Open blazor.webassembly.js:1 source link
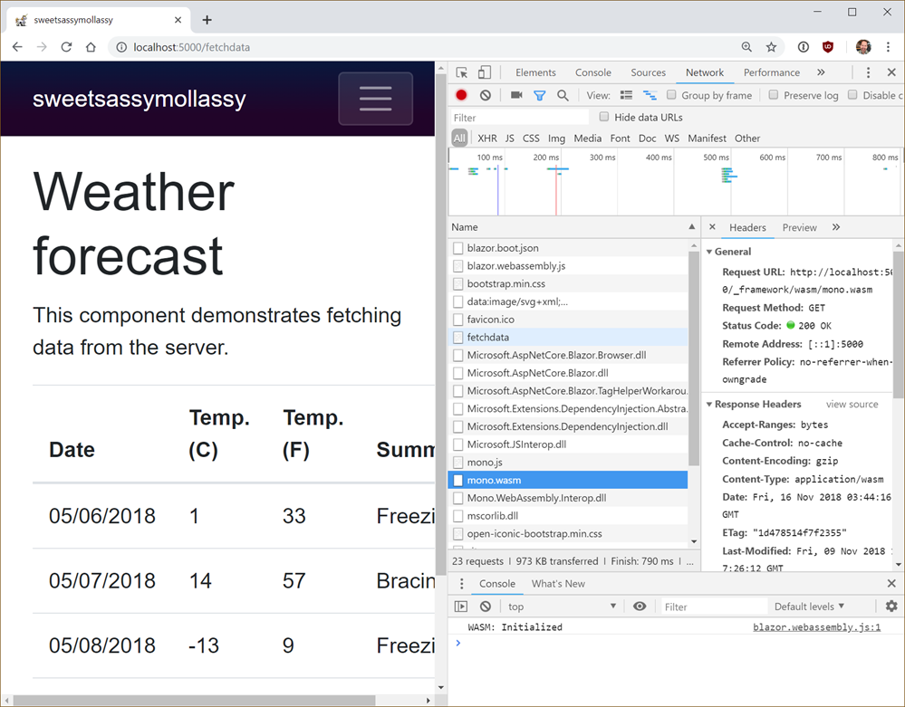Image resolution: width=905 pixels, height=707 pixels. 817,627
